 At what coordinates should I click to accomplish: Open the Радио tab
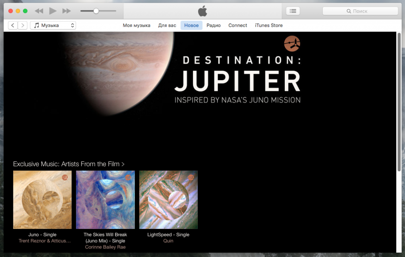213,25
